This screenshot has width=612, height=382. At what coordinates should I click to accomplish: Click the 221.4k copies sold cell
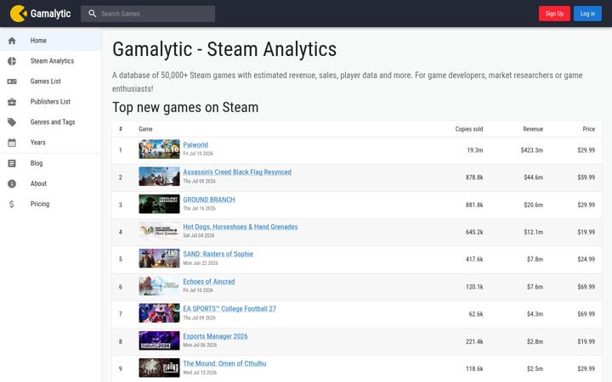point(474,342)
